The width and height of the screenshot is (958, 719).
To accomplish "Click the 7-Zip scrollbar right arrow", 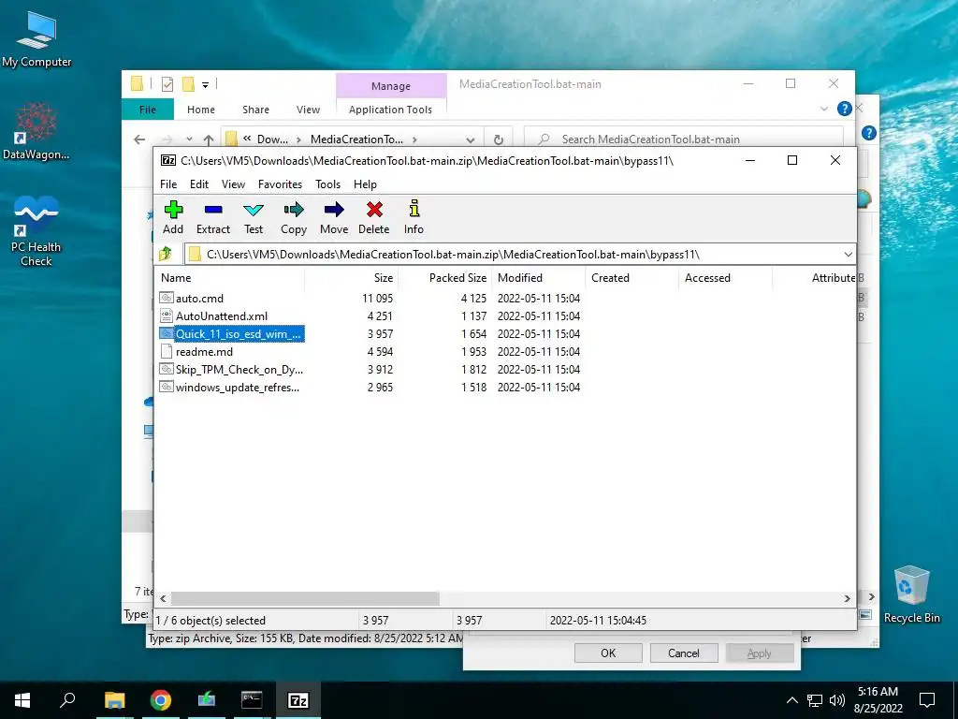I will 848,598.
